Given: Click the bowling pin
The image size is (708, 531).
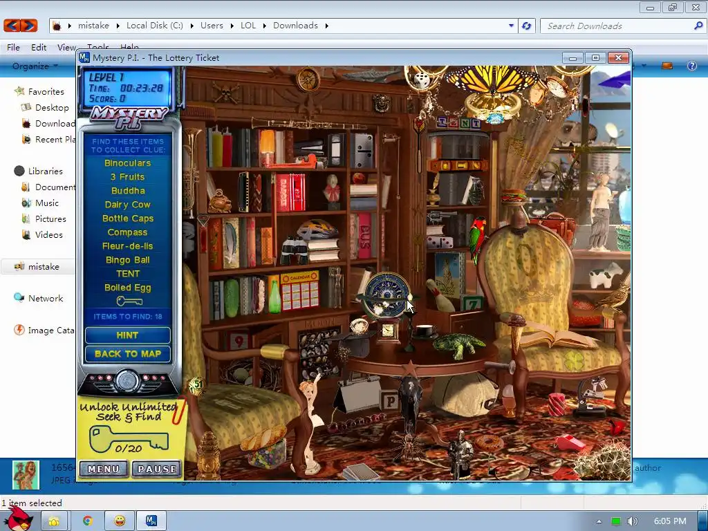Looking at the screenshot, I should [440, 296].
